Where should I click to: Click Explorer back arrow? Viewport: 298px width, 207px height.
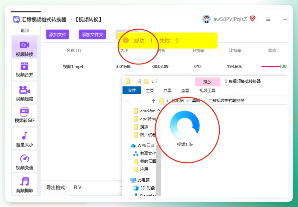[x=129, y=101]
